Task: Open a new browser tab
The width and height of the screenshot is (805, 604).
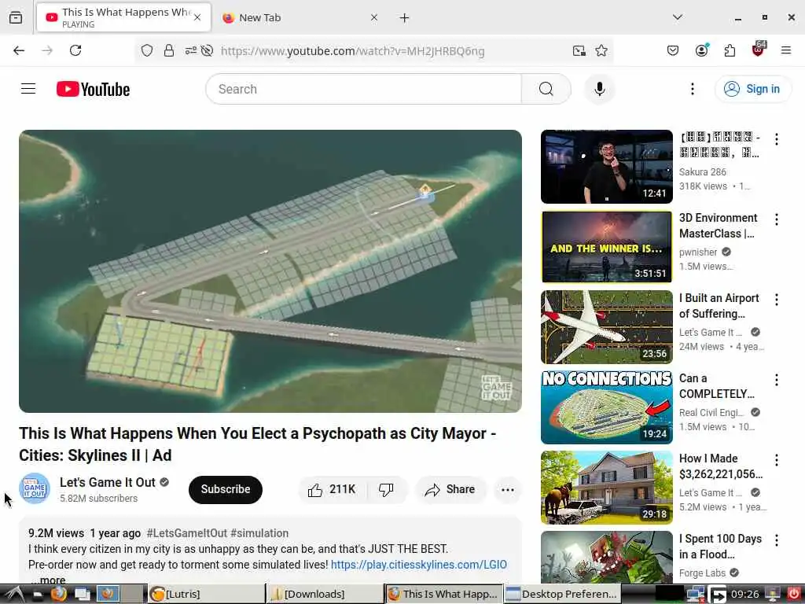Action: click(405, 17)
